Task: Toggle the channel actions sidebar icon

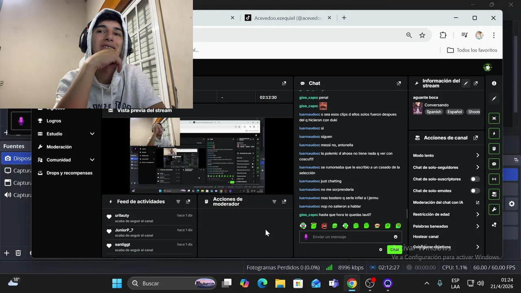Action: [494, 194]
